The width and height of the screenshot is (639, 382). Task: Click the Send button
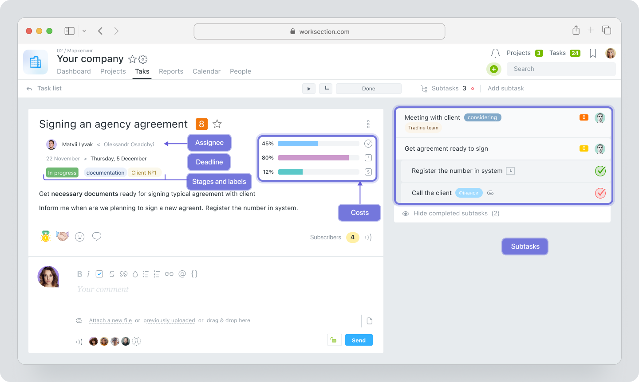click(359, 340)
